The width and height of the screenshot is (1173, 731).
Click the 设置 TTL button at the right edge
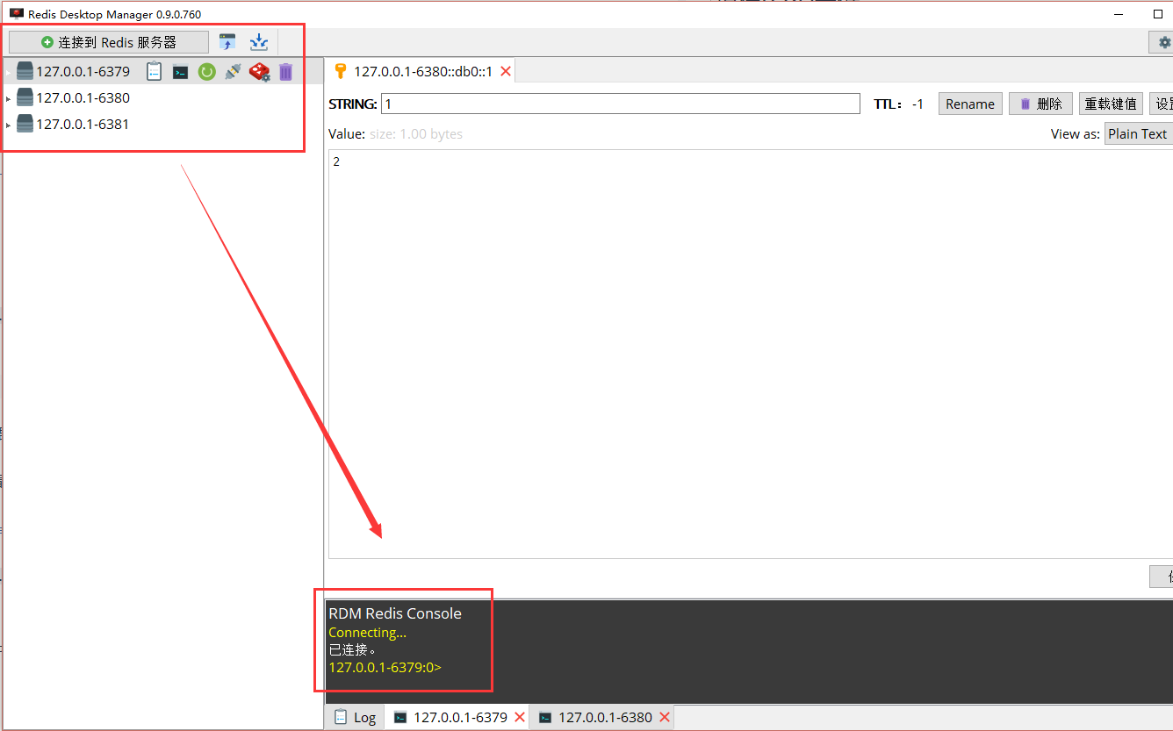[x=1162, y=104]
